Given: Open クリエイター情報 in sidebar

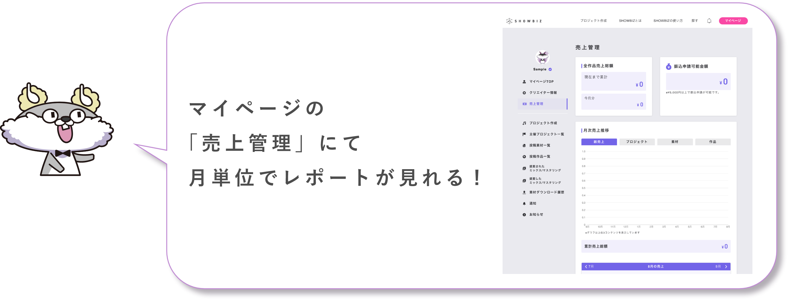Looking at the screenshot, I should pos(543,93).
